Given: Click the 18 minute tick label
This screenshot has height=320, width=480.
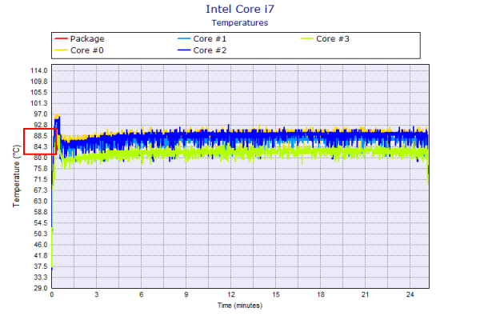Looking at the screenshot, I should coord(321,294).
